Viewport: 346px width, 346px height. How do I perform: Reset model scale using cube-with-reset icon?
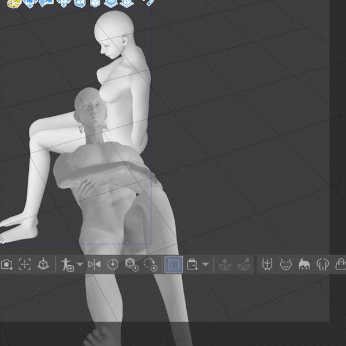(131, 265)
